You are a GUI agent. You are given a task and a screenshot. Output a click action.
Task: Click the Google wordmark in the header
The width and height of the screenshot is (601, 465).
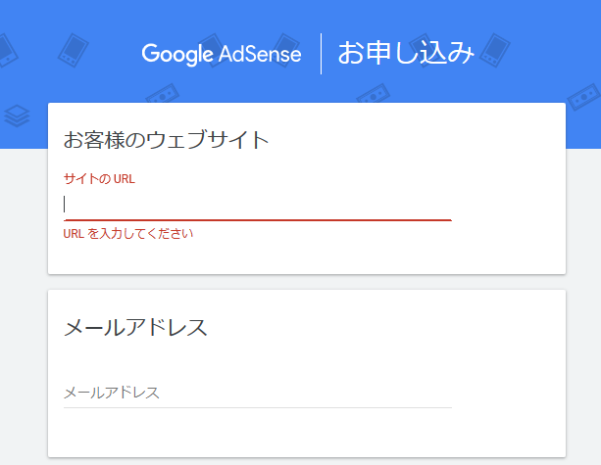(x=177, y=54)
